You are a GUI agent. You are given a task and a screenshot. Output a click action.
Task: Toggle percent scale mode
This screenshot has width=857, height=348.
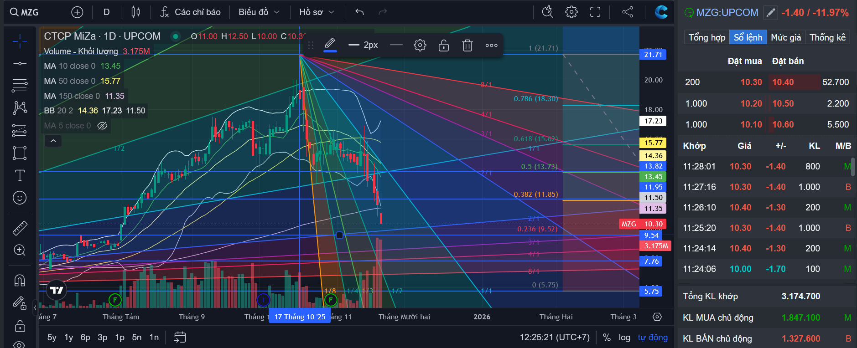(x=607, y=338)
